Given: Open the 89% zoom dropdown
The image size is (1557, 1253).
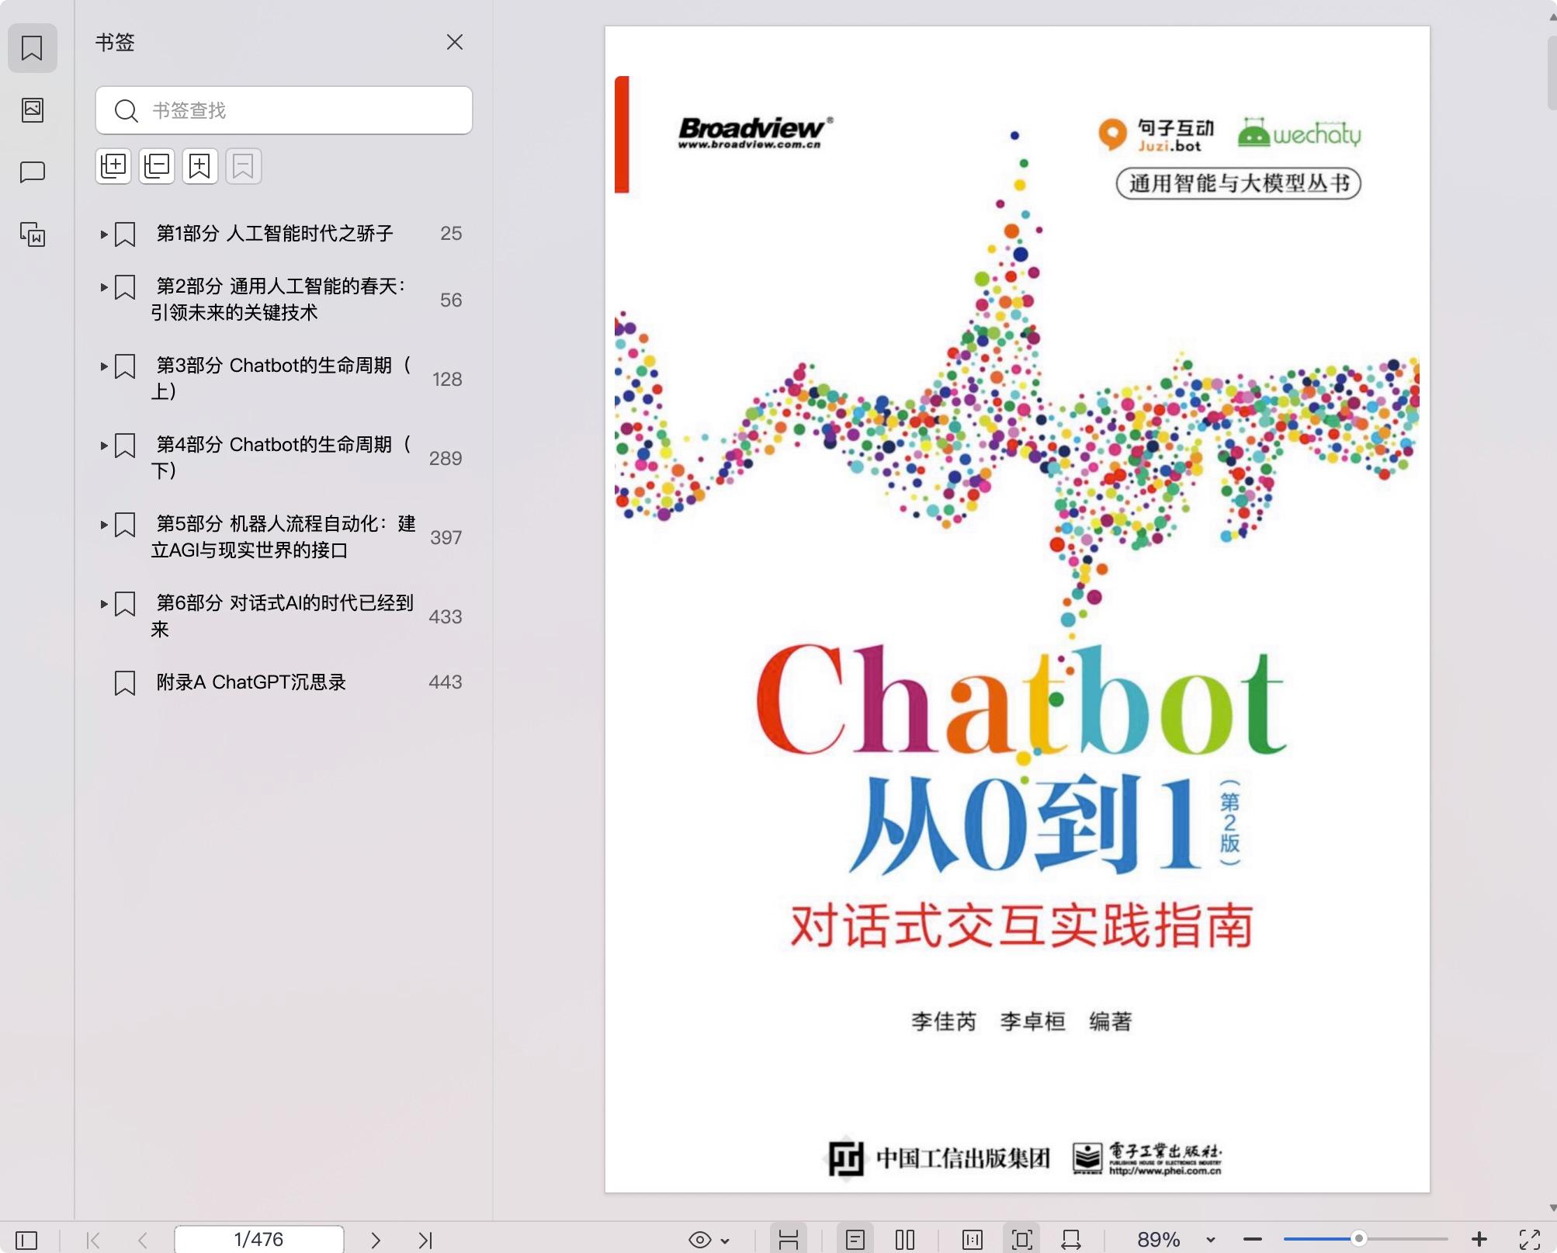Looking at the screenshot, I should pyautogui.click(x=1211, y=1241).
